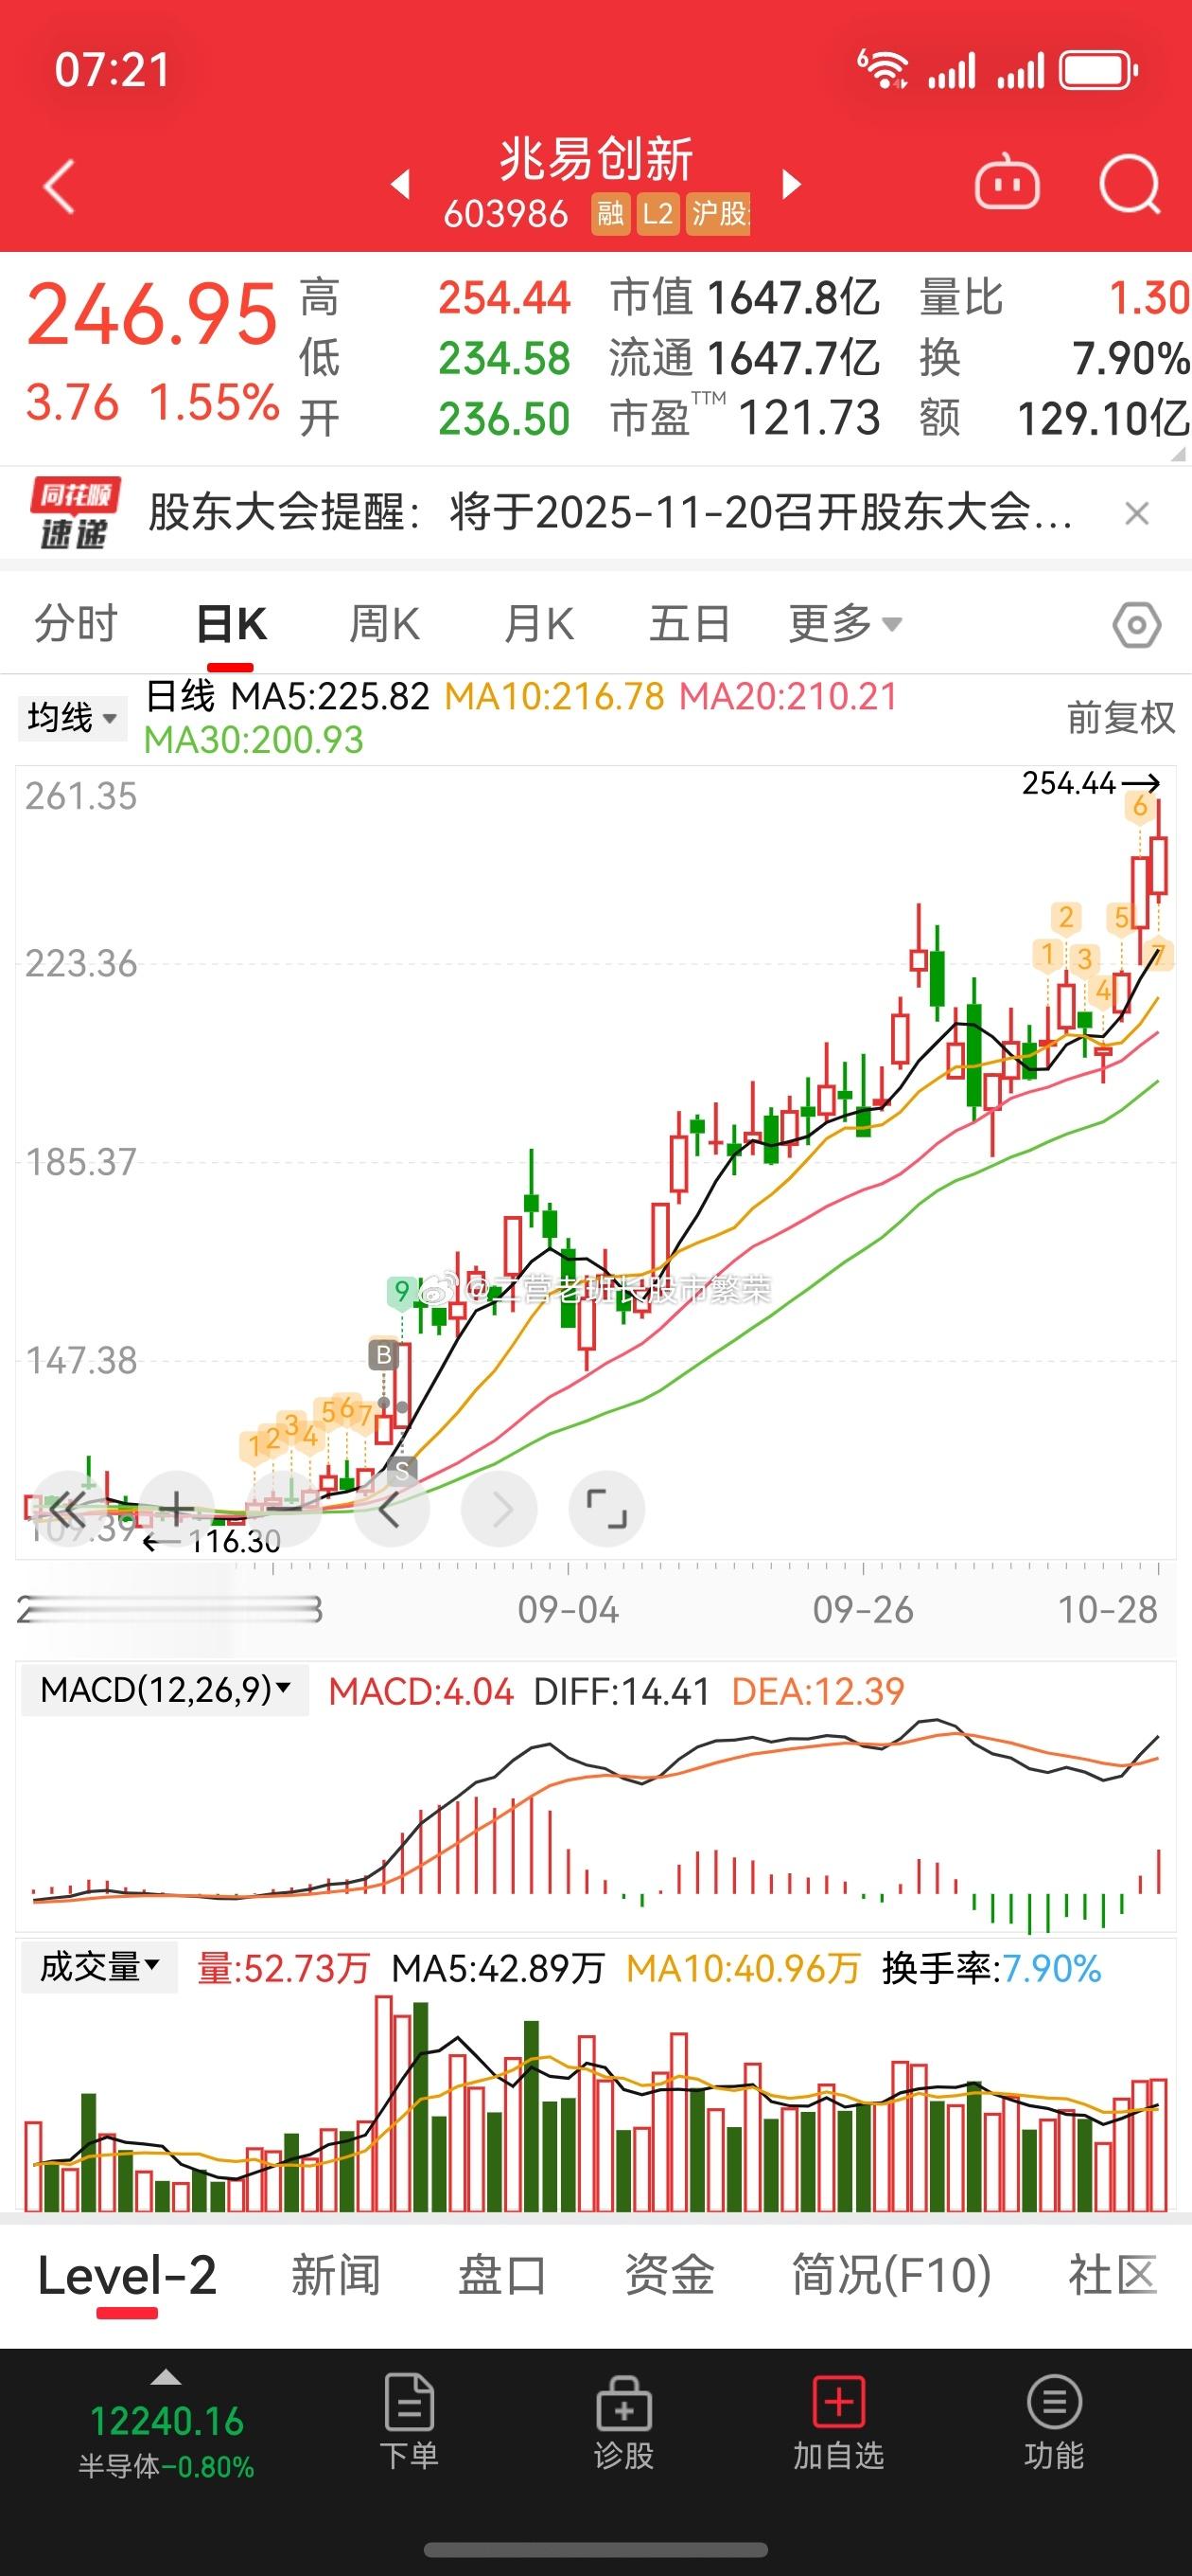Select the 月K monthly chart tab
The image size is (1192, 2576).
pyautogui.click(x=538, y=624)
